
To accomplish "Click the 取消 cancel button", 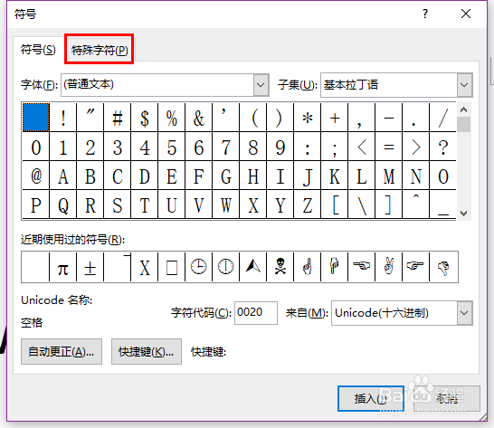I will [x=447, y=399].
